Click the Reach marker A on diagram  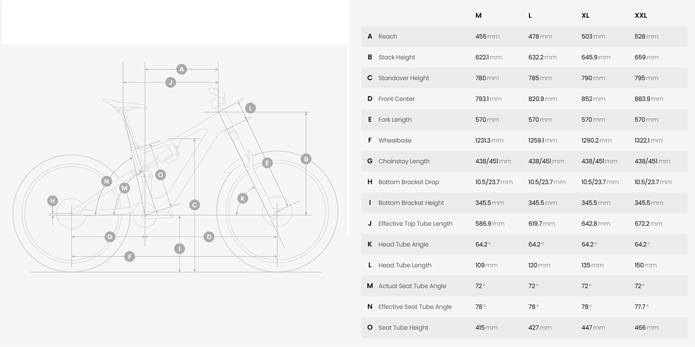pyautogui.click(x=181, y=69)
